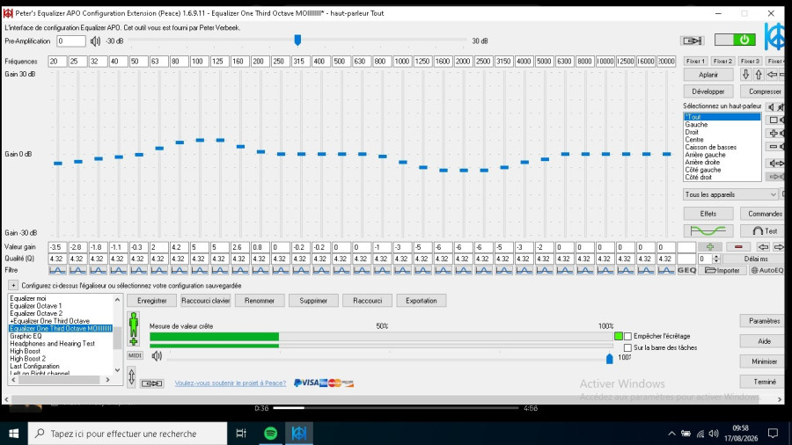Click the pre-amplification slider handle
Image resolution: width=792 pixels, height=445 pixels.
coord(297,40)
